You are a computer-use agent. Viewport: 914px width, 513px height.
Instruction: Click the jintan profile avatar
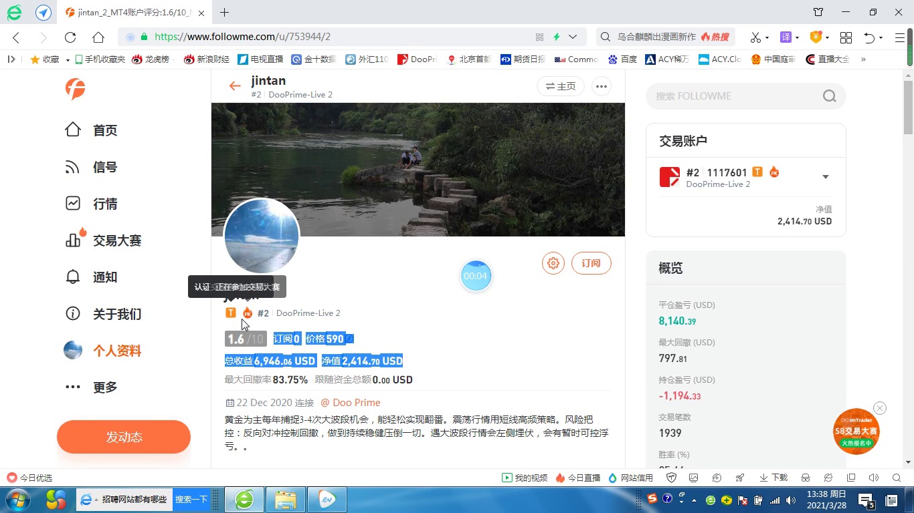pyautogui.click(x=262, y=236)
